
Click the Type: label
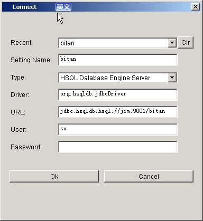18,78
